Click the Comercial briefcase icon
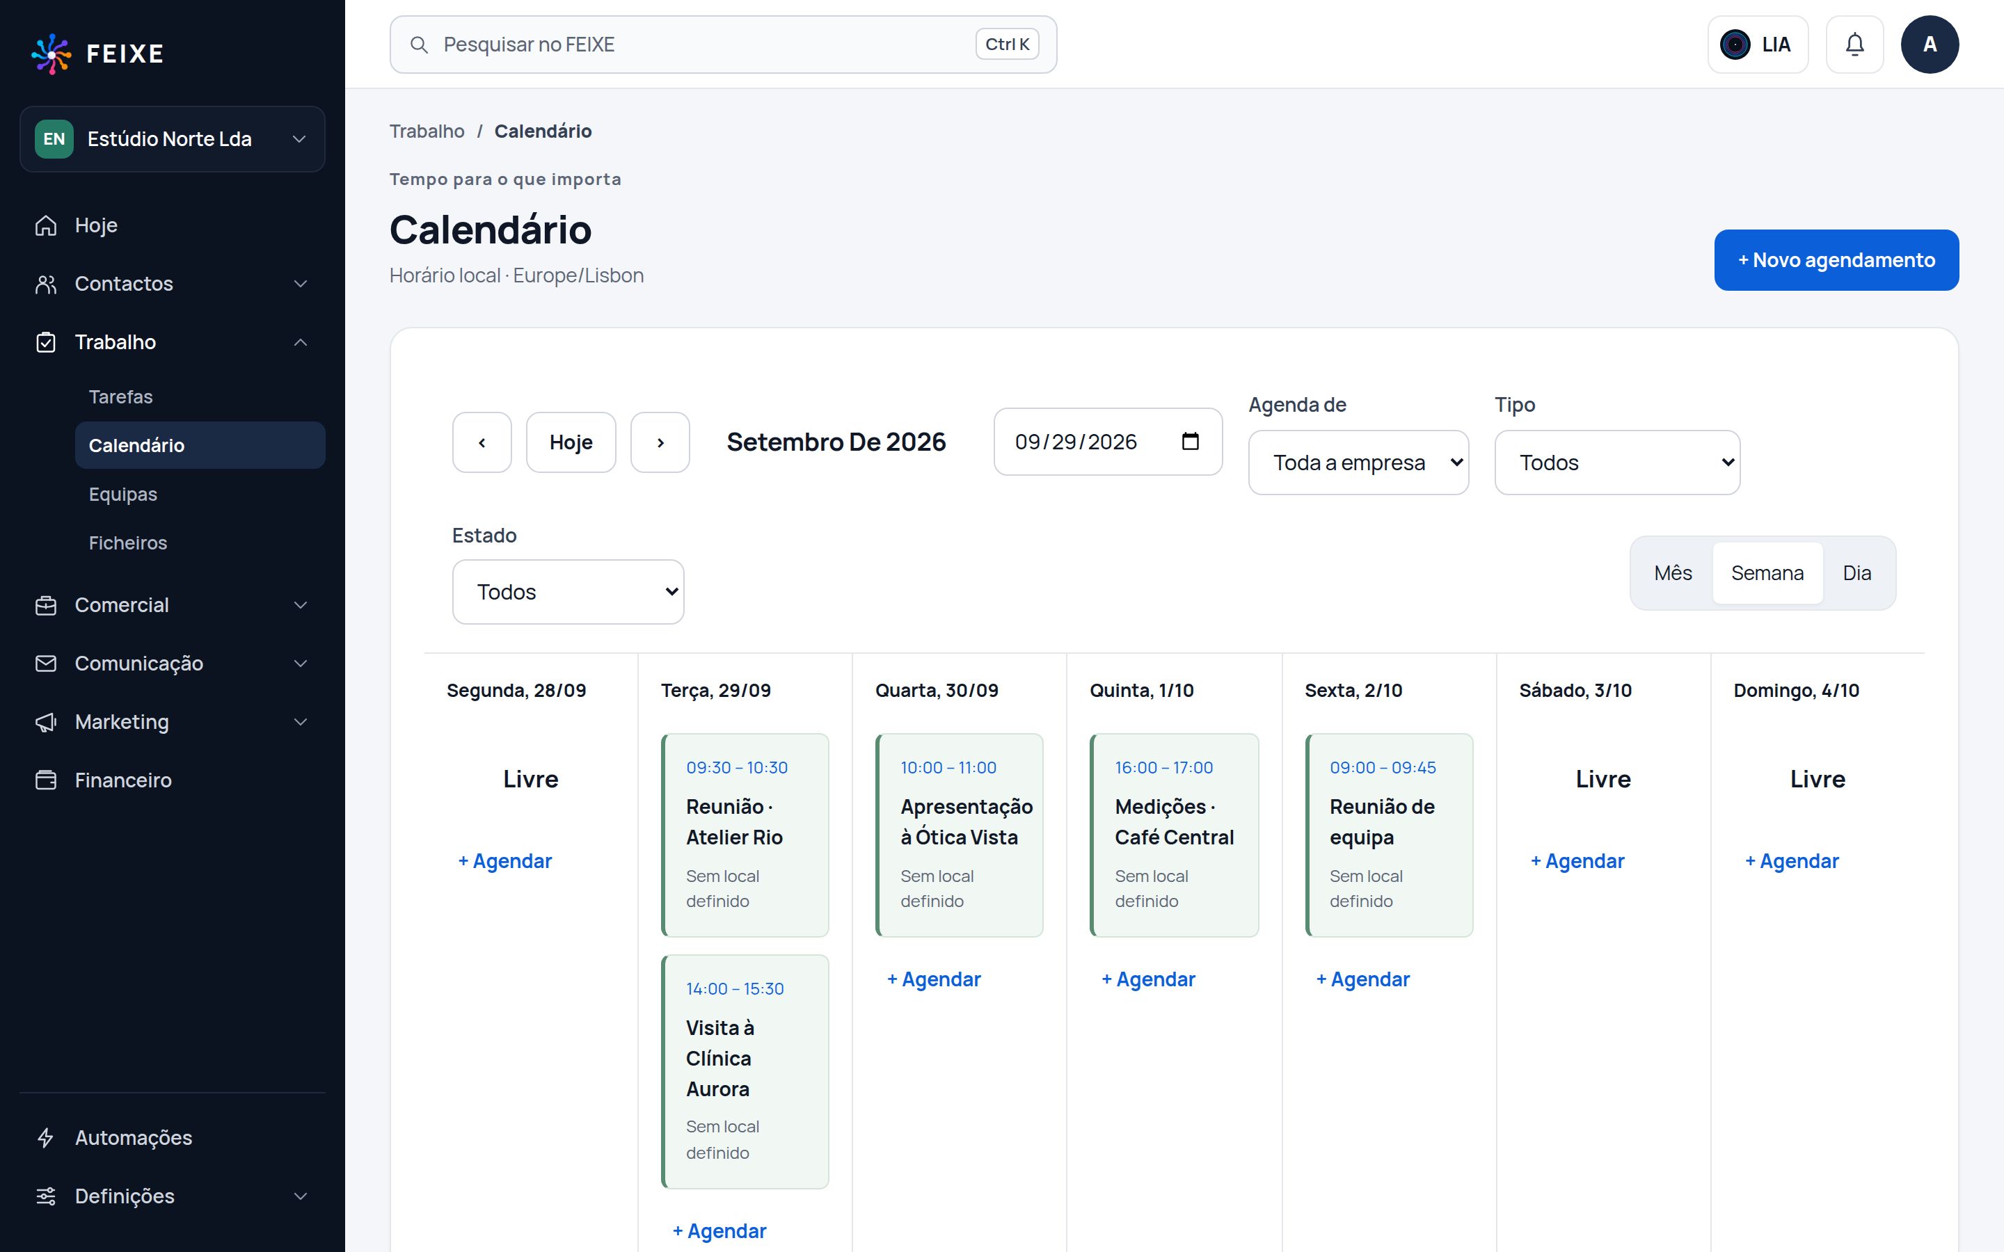The image size is (2004, 1252). [x=47, y=605]
